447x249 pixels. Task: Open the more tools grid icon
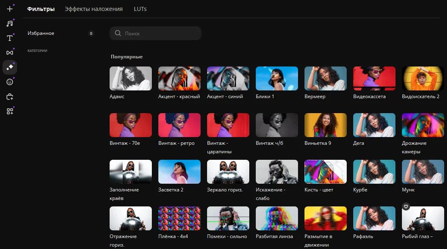tap(10, 112)
